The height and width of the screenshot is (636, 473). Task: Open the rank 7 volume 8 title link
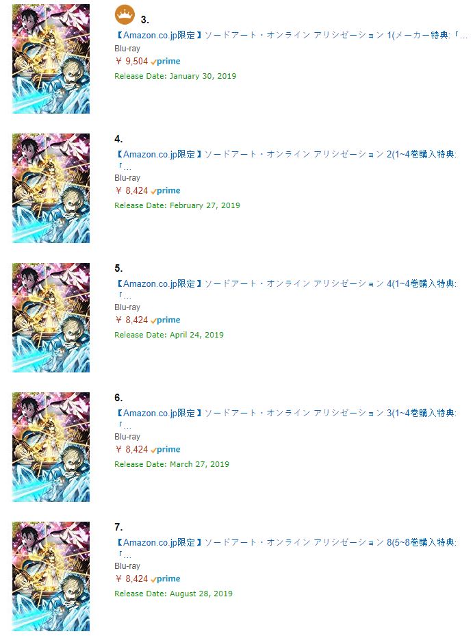click(286, 548)
